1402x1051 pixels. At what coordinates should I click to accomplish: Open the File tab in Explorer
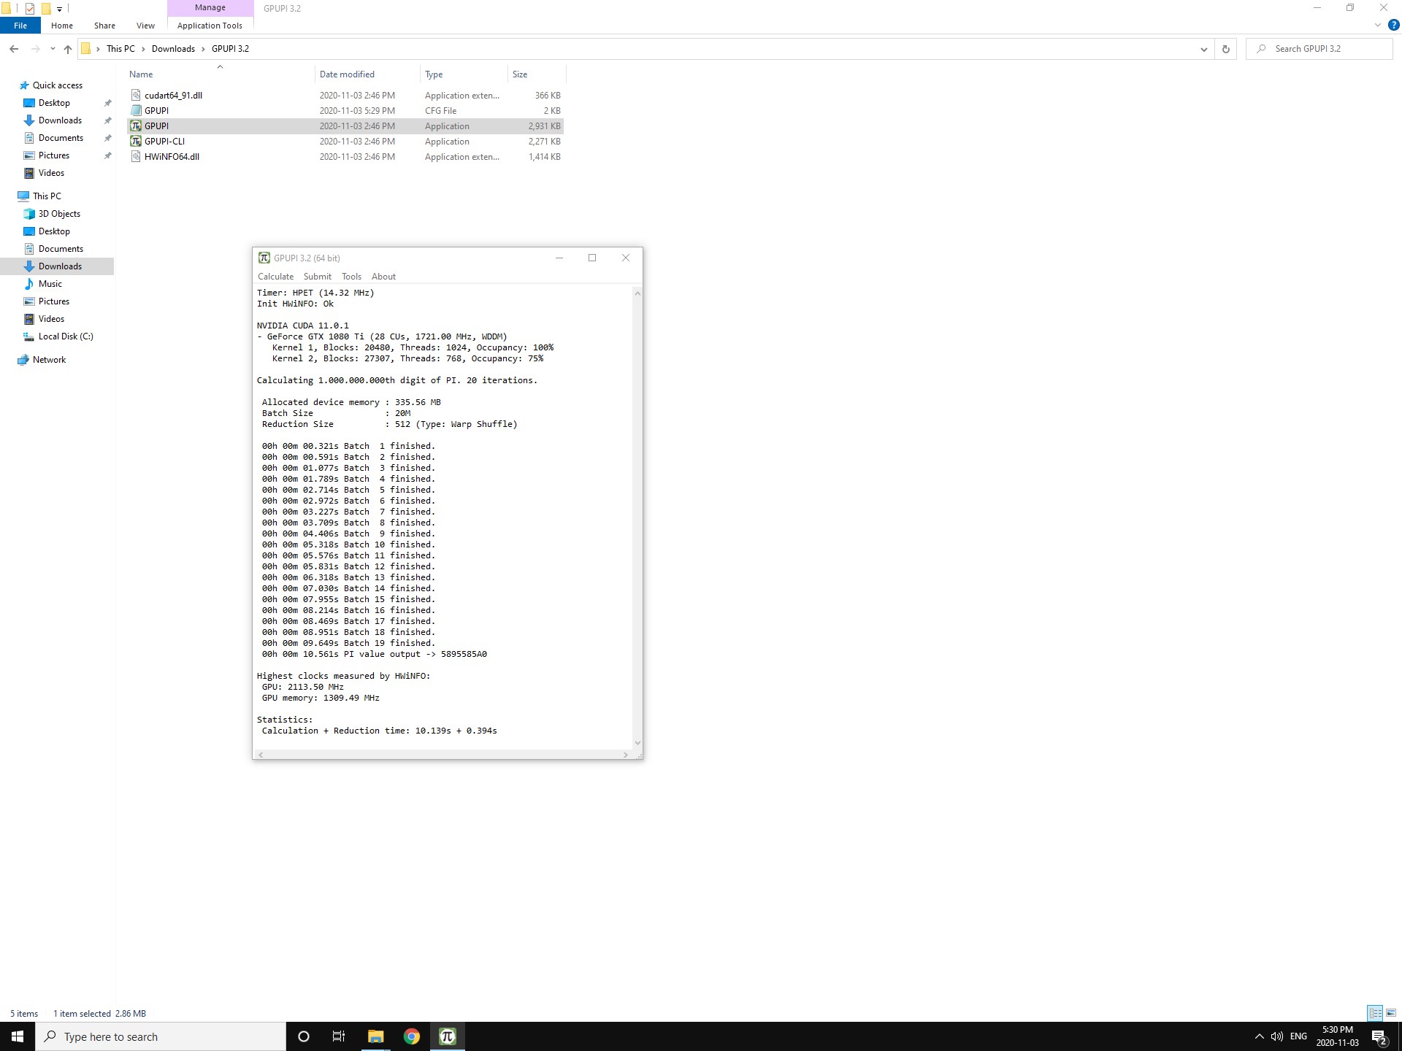[x=20, y=26]
